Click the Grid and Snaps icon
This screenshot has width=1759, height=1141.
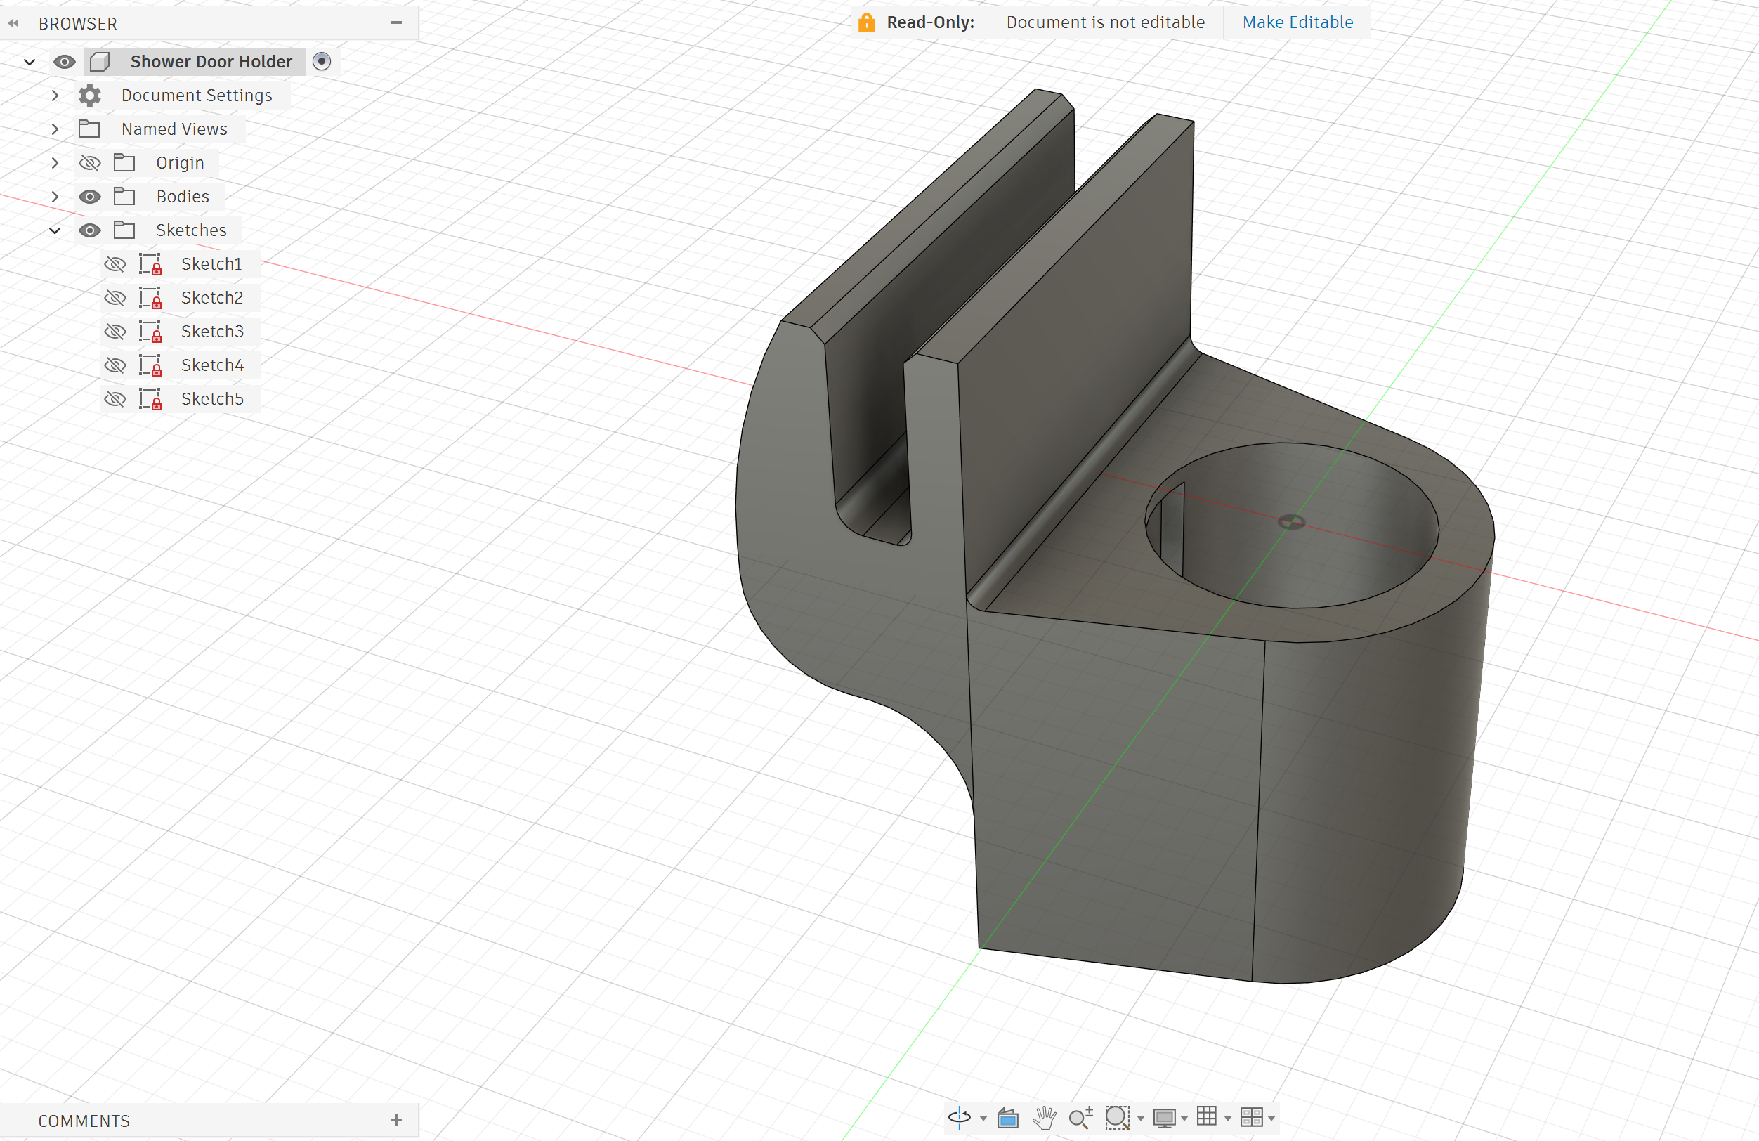coord(1207,1116)
